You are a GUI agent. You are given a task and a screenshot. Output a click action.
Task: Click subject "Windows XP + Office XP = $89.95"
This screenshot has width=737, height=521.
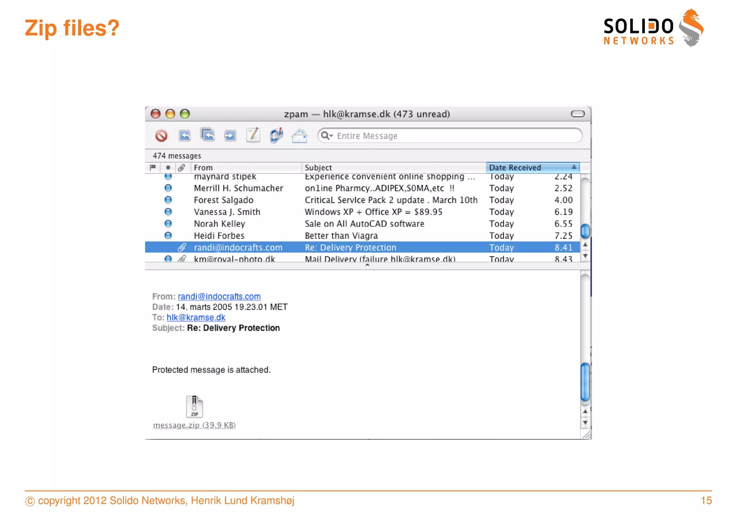(x=374, y=212)
